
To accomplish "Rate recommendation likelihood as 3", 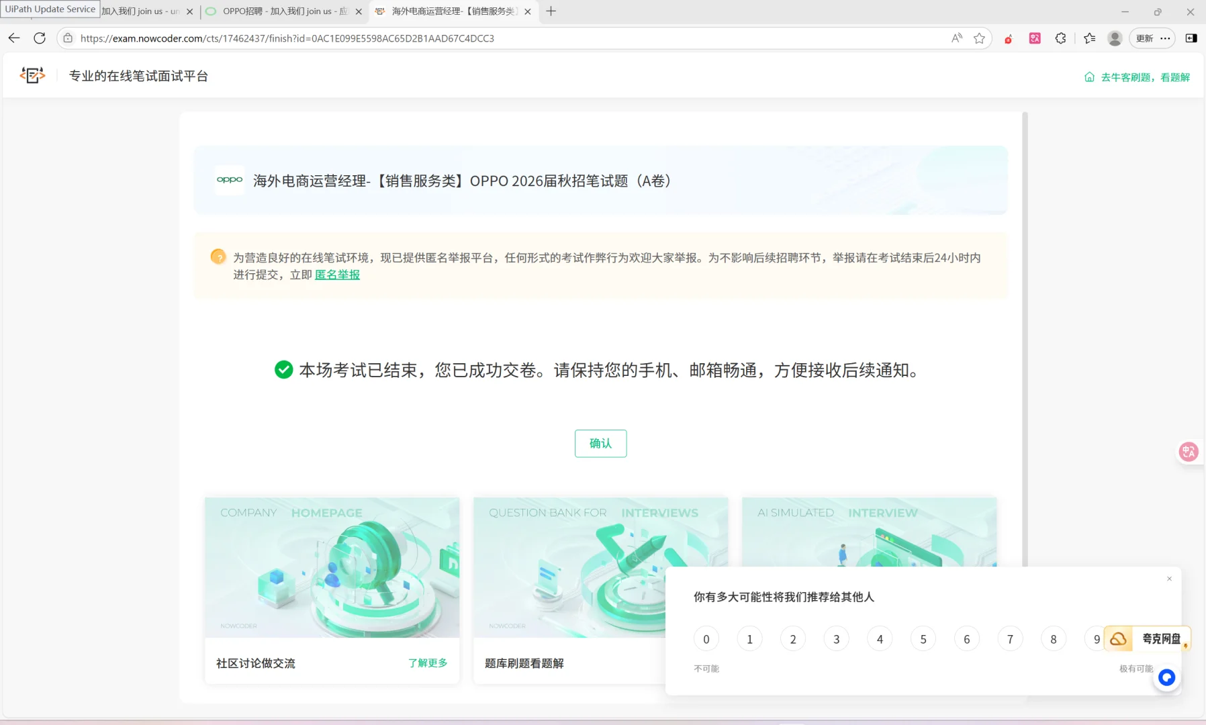I will pyautogui.click(x=837, y=639).
